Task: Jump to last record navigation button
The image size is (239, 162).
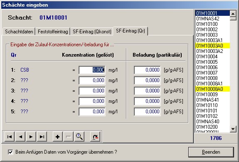Action: [x=42, y=137]
